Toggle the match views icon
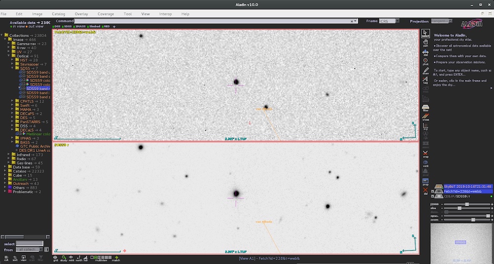The width and height of the screenshot is (494, 264). 116,259
